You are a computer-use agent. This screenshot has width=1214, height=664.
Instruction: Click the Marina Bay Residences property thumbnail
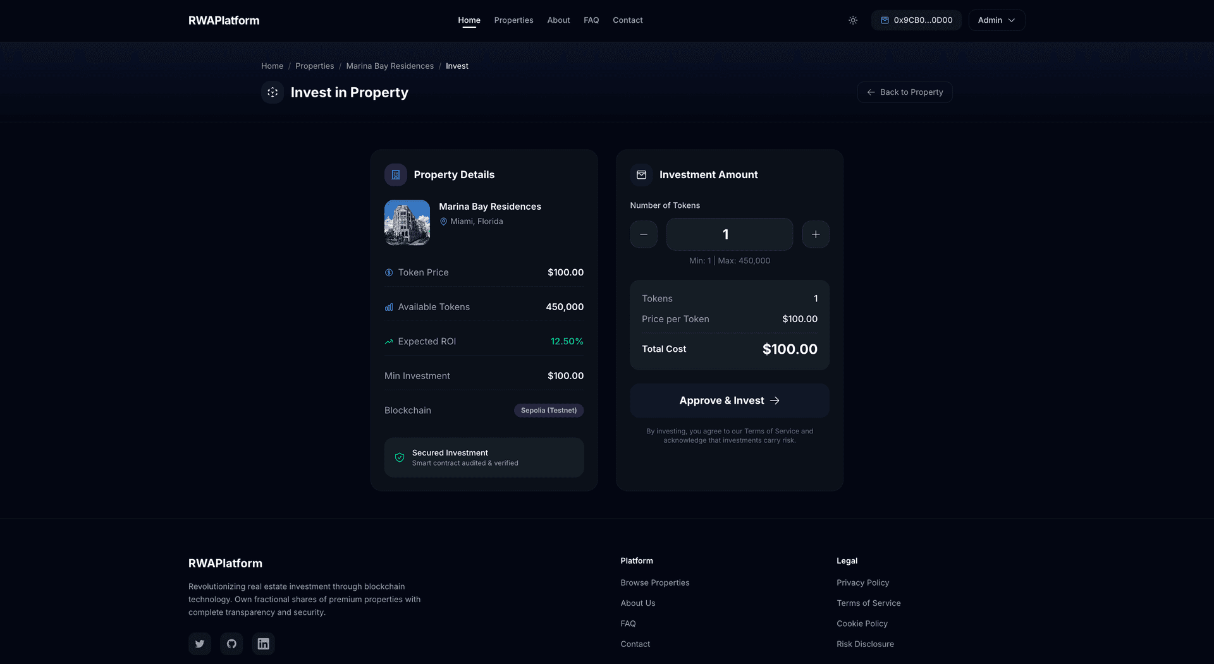407,222
